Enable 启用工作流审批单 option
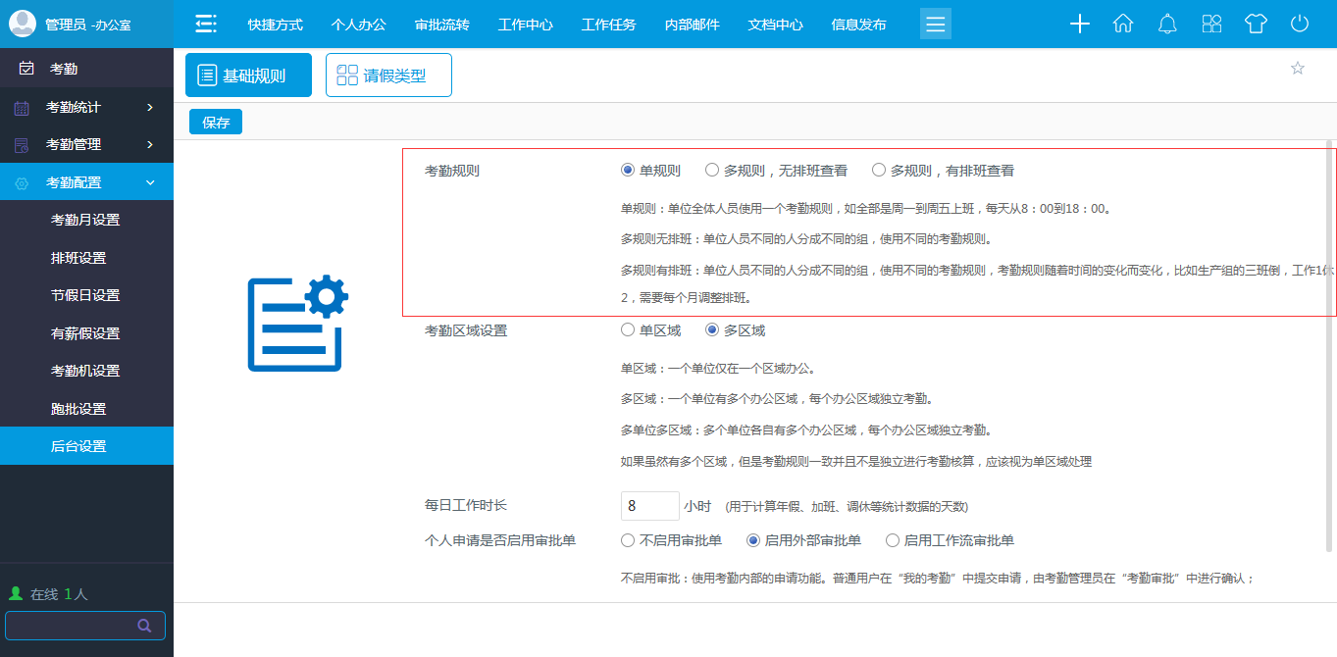The width and height of the screenshot is (1337, 657). (x=892, y=539)
